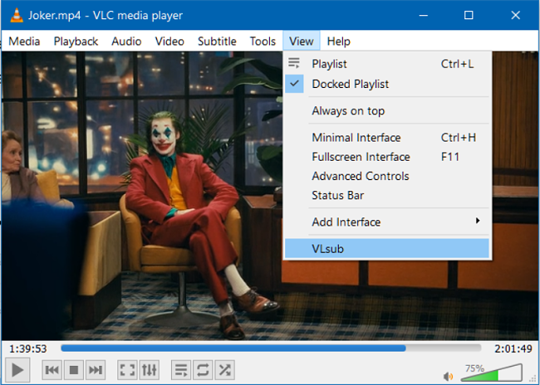Click elapsed time 1:39:53 label

(x=28, y=348)
